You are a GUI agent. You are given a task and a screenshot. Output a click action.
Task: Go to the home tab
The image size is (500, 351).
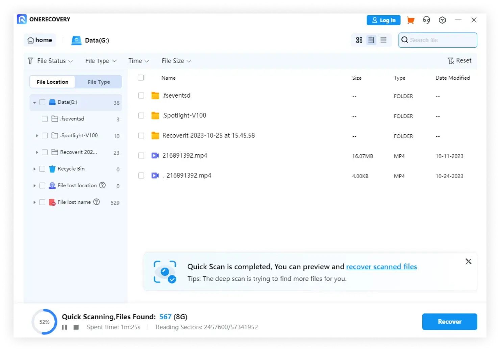coord(40,40)
